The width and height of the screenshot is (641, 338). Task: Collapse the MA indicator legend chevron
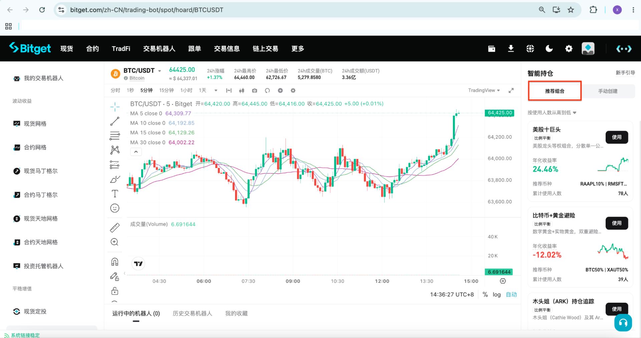(136, 152)
